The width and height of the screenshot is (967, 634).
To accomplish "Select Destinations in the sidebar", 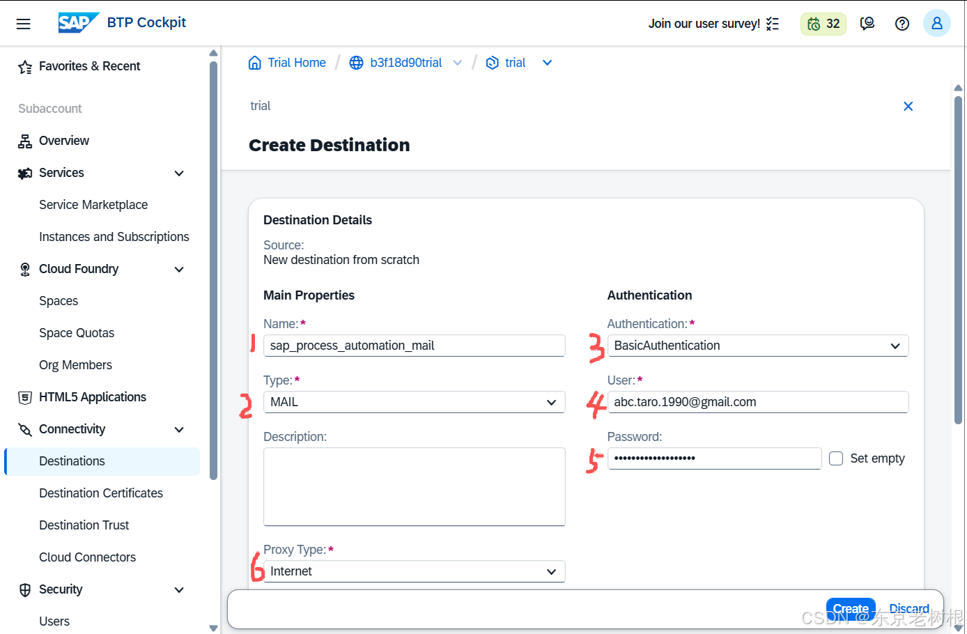I will coord(102,462).
